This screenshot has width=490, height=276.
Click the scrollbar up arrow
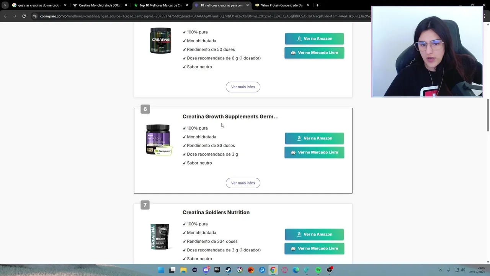click(x=488, y=25)
